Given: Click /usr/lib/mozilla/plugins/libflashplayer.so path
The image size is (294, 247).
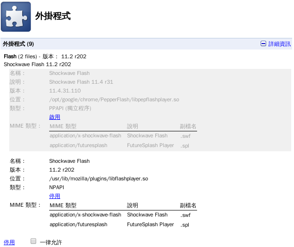Looking at the screenshot, I should [x=99, y=179].
